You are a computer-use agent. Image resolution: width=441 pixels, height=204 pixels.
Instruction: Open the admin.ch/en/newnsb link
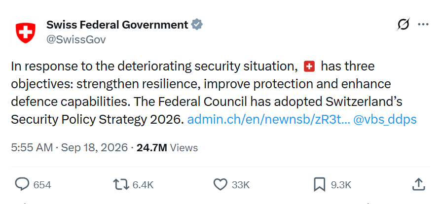pyautogui.click(x=268, y=120)
